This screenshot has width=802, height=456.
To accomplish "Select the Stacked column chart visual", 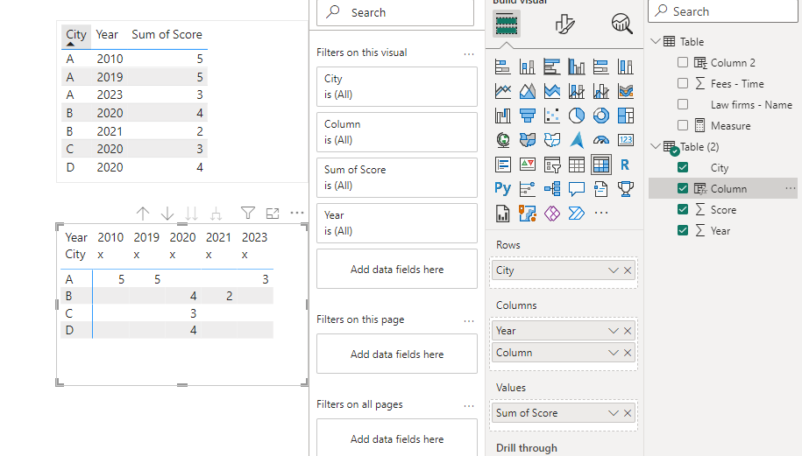I will click(528, 67).
